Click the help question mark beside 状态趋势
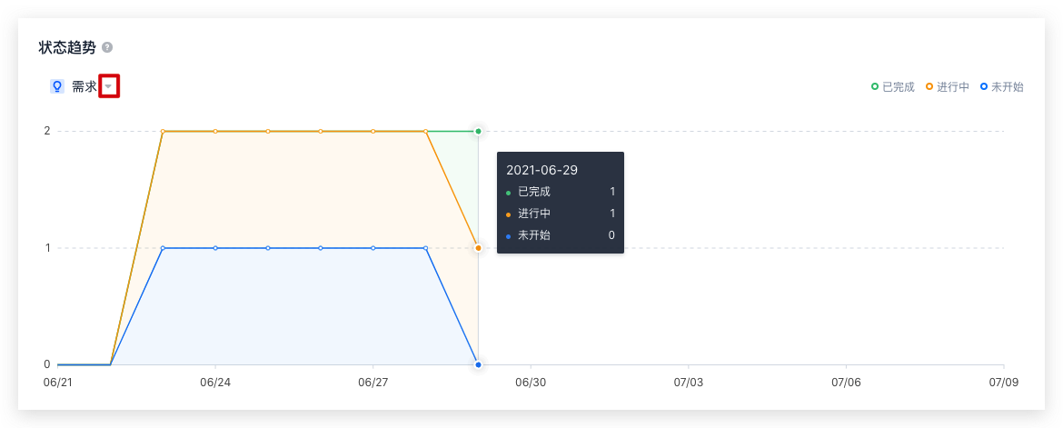Screen dimensions: 1063x428 tap(107, 47)
